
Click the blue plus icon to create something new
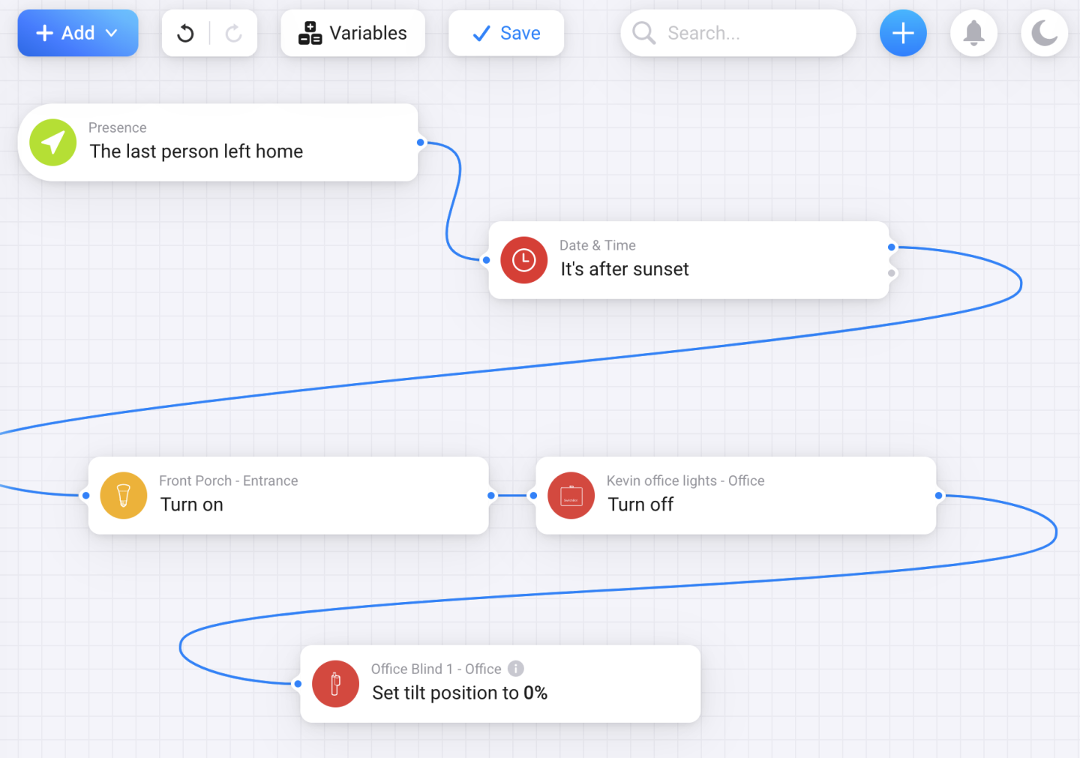point(903,33)
